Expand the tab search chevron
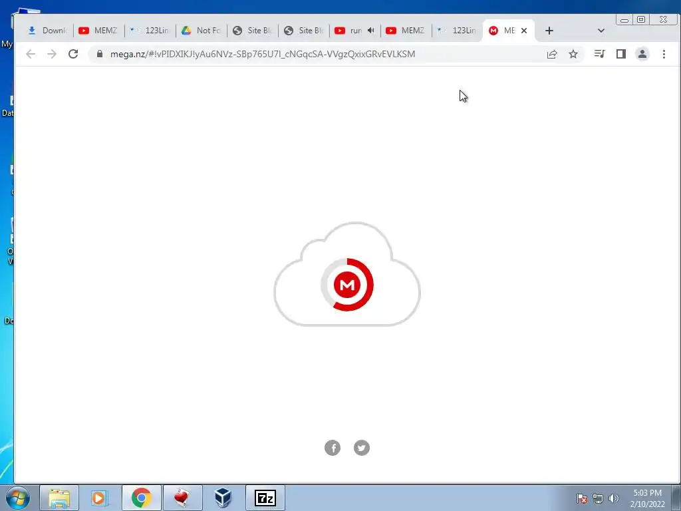The width and height of the screenshot is (681, 511). [601, 31]
